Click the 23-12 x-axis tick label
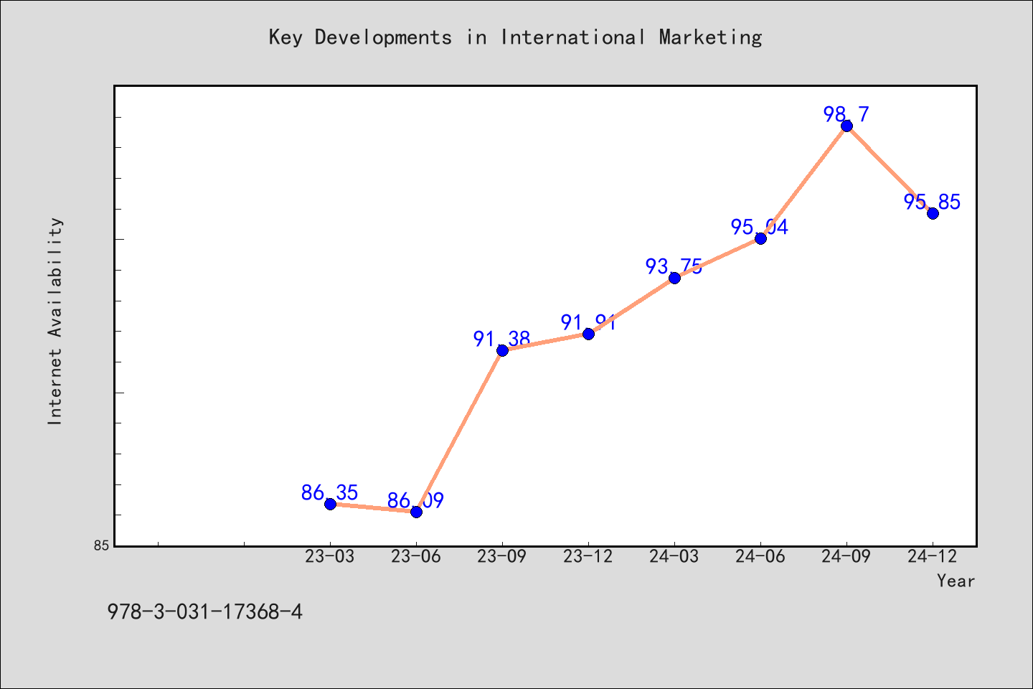 (x=588, y=556)
